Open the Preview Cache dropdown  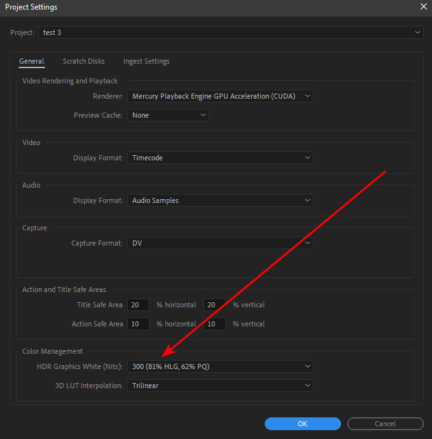168,115
